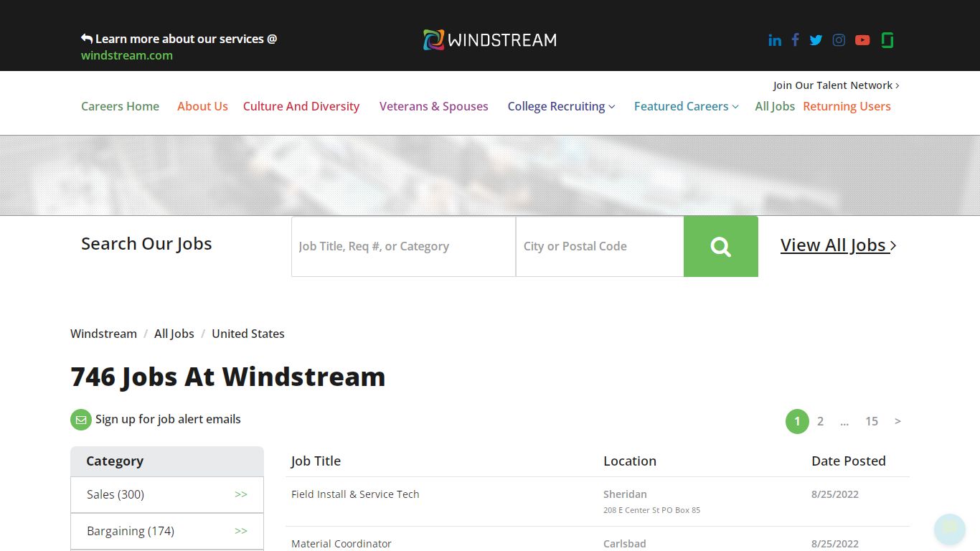Open Windstream Glassdoor page icon

[x=887, y=40]
